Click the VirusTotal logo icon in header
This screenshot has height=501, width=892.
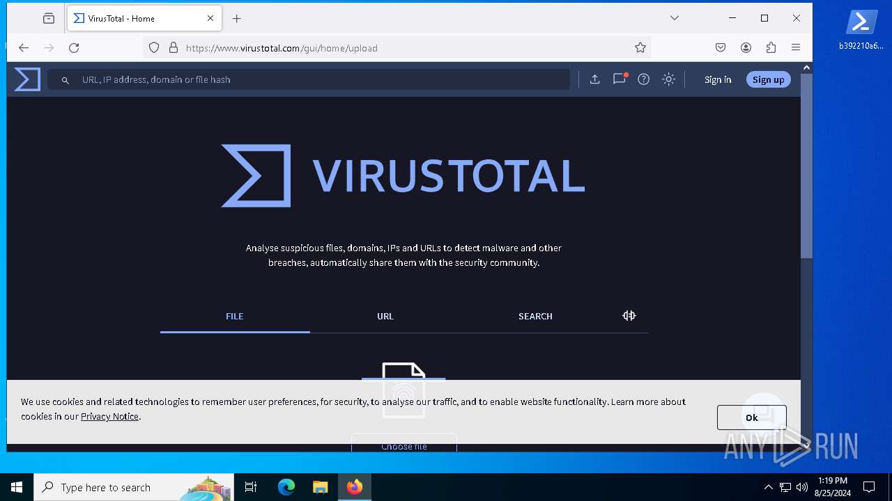(x=27, y=79)
